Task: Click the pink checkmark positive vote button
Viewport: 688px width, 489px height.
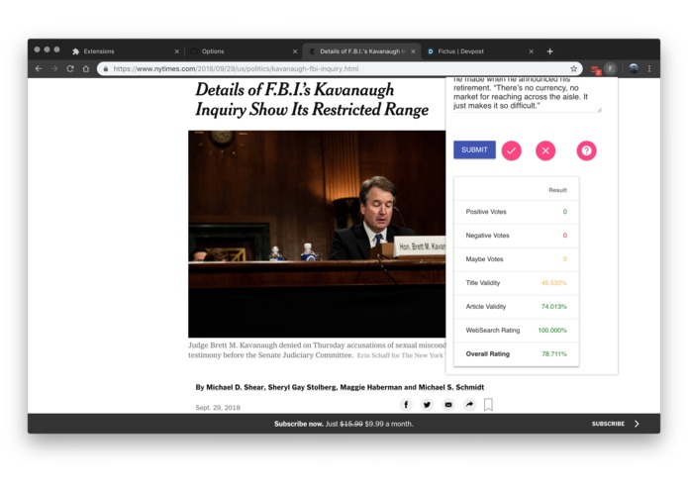Action: point(511,150)
